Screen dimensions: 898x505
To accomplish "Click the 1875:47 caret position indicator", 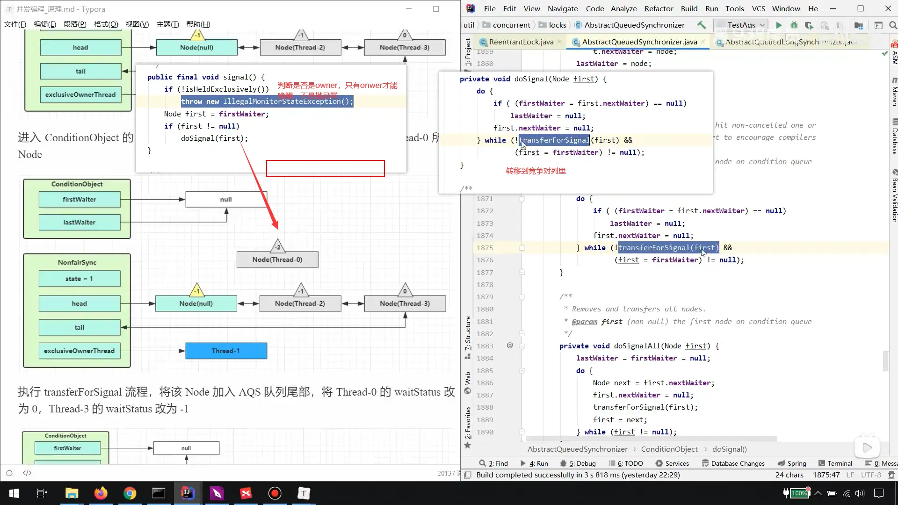I will coord(826,475).
